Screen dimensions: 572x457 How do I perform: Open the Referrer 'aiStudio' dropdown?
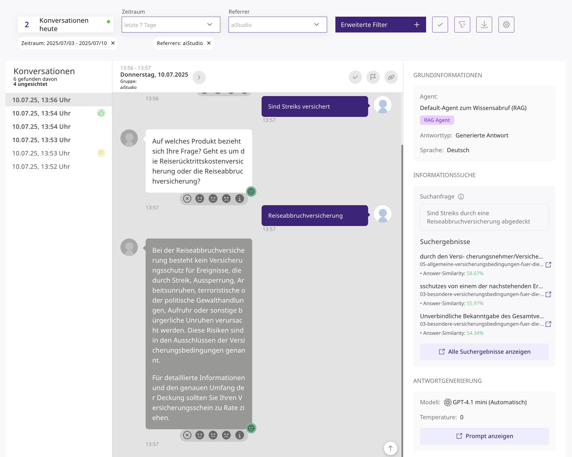click(278, 25)
